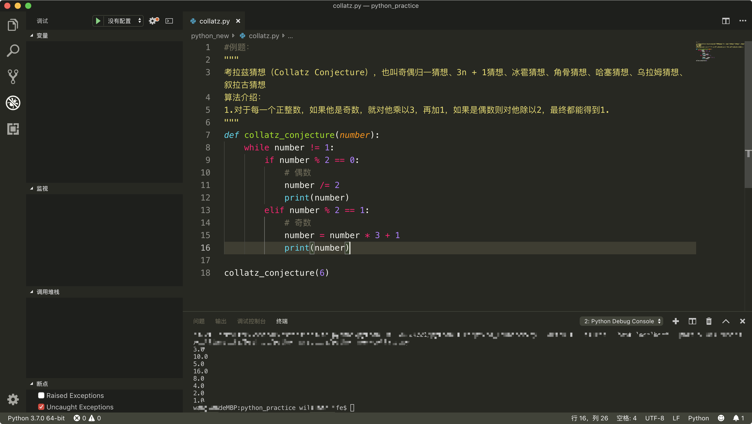Start debugging with the green play button
Viewport: 752px width, 424px height.
coord(98,21)
